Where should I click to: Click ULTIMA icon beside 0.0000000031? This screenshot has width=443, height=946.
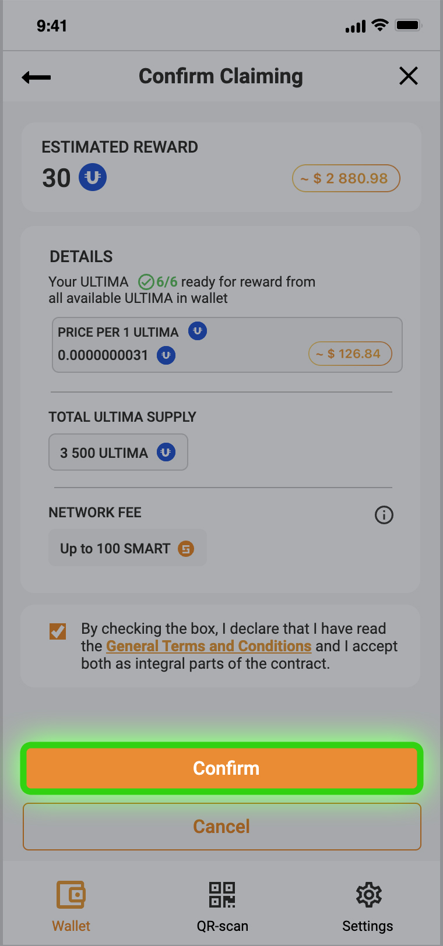point(166,355)
